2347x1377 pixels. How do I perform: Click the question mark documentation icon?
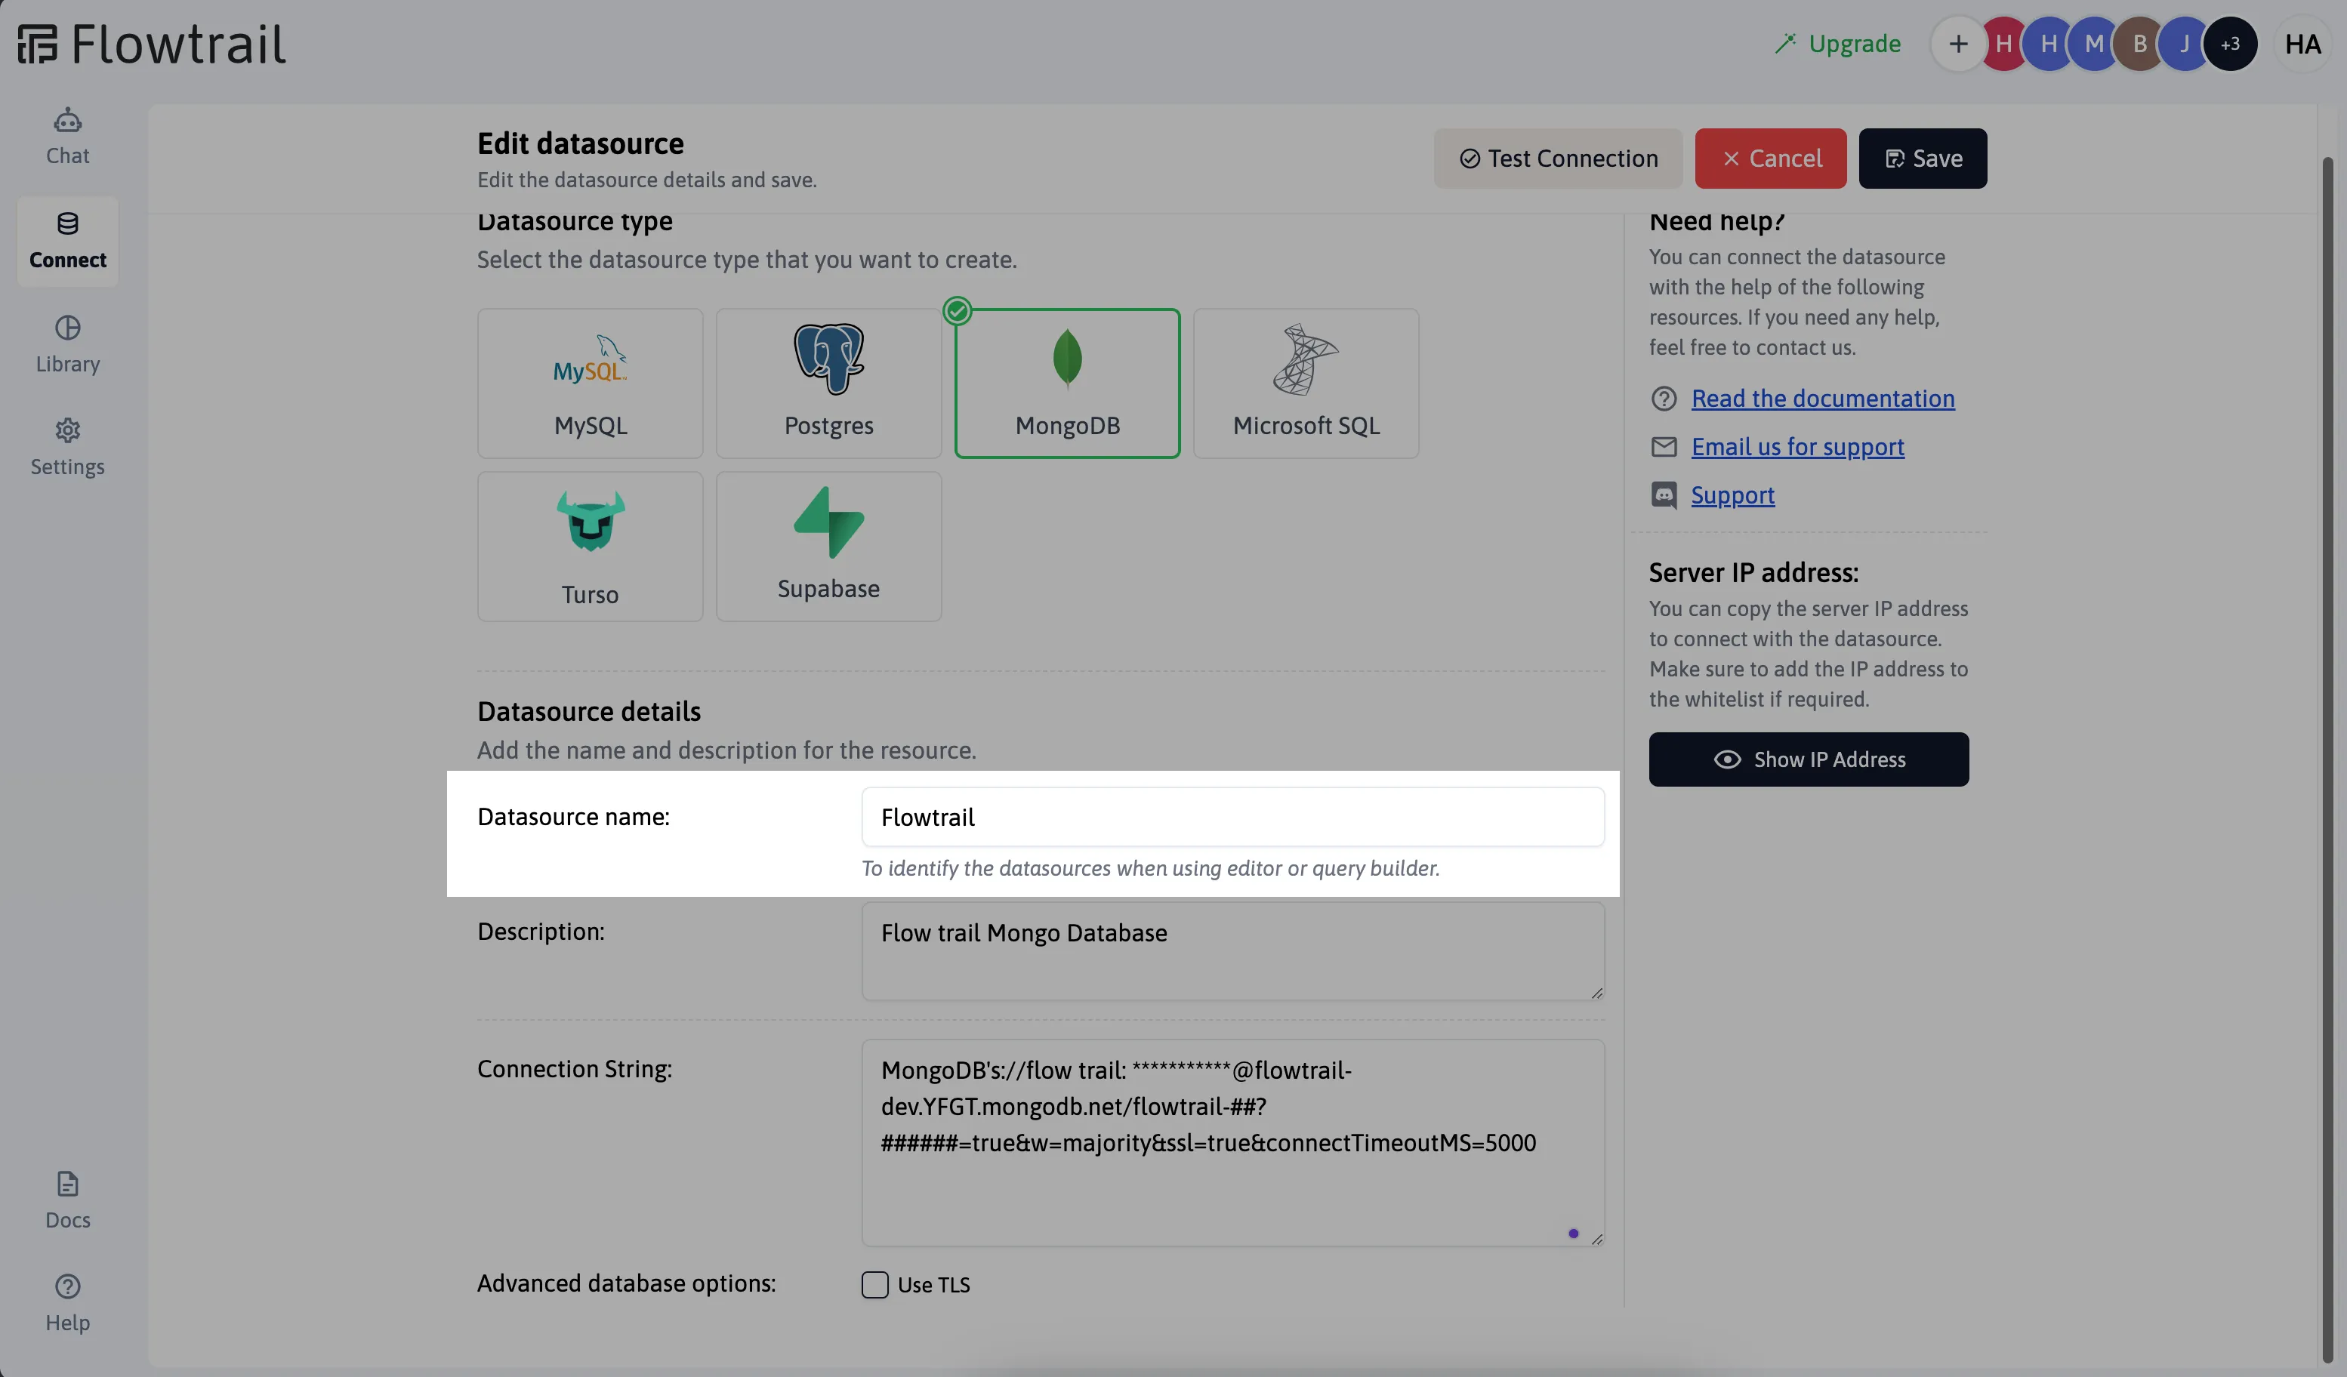1664,399
